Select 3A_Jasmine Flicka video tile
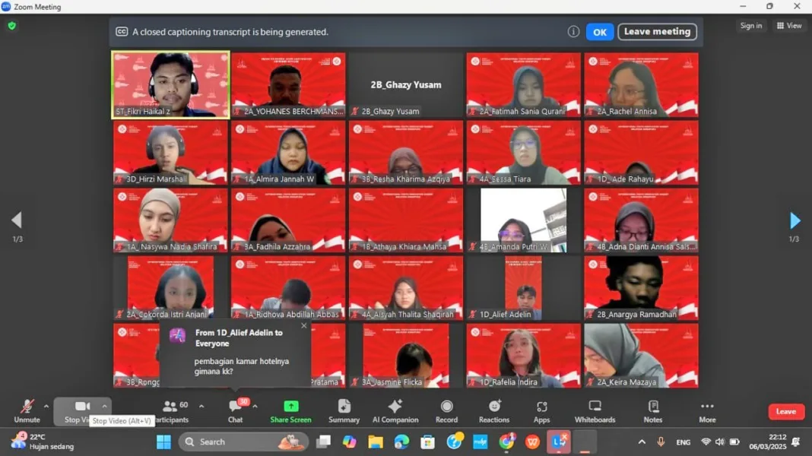The width and height of the screenshot is (812, 456). (406, 356)
